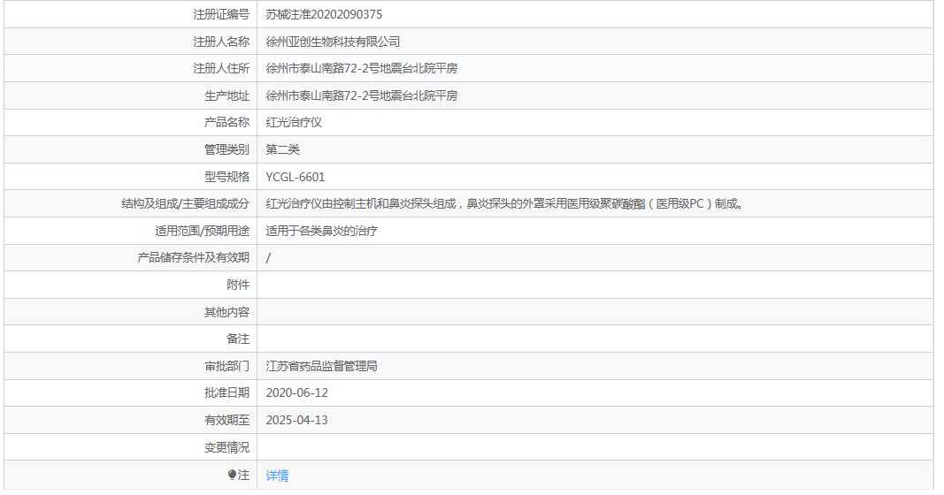Image resolution: width=944 pixels, height=495 pixels.
Task: Click the 其他内容 label
Action: tap(226, 312)
